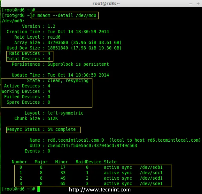Click the Creation Time value line
Viewport: 202px width, 194px height.
click(78, 32)
